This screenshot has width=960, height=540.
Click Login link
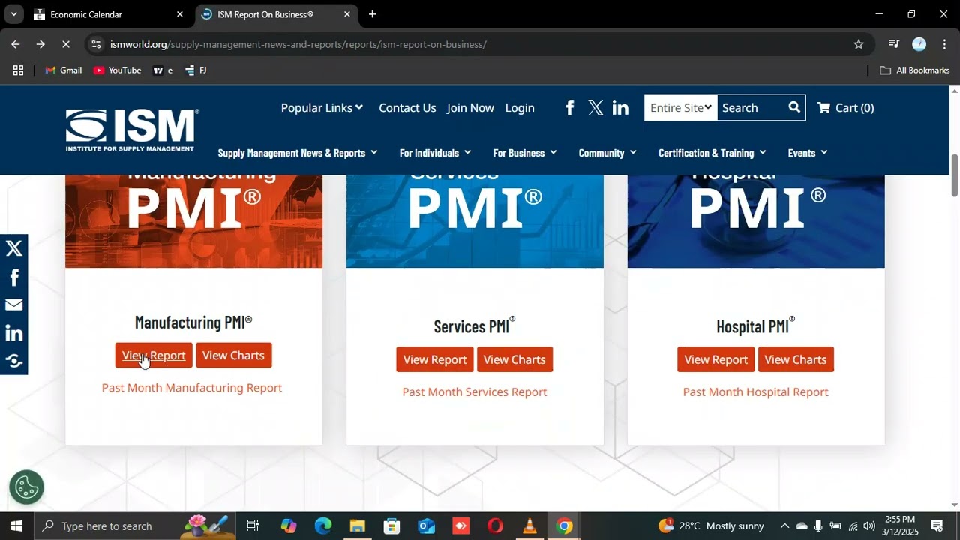[520, 108]
